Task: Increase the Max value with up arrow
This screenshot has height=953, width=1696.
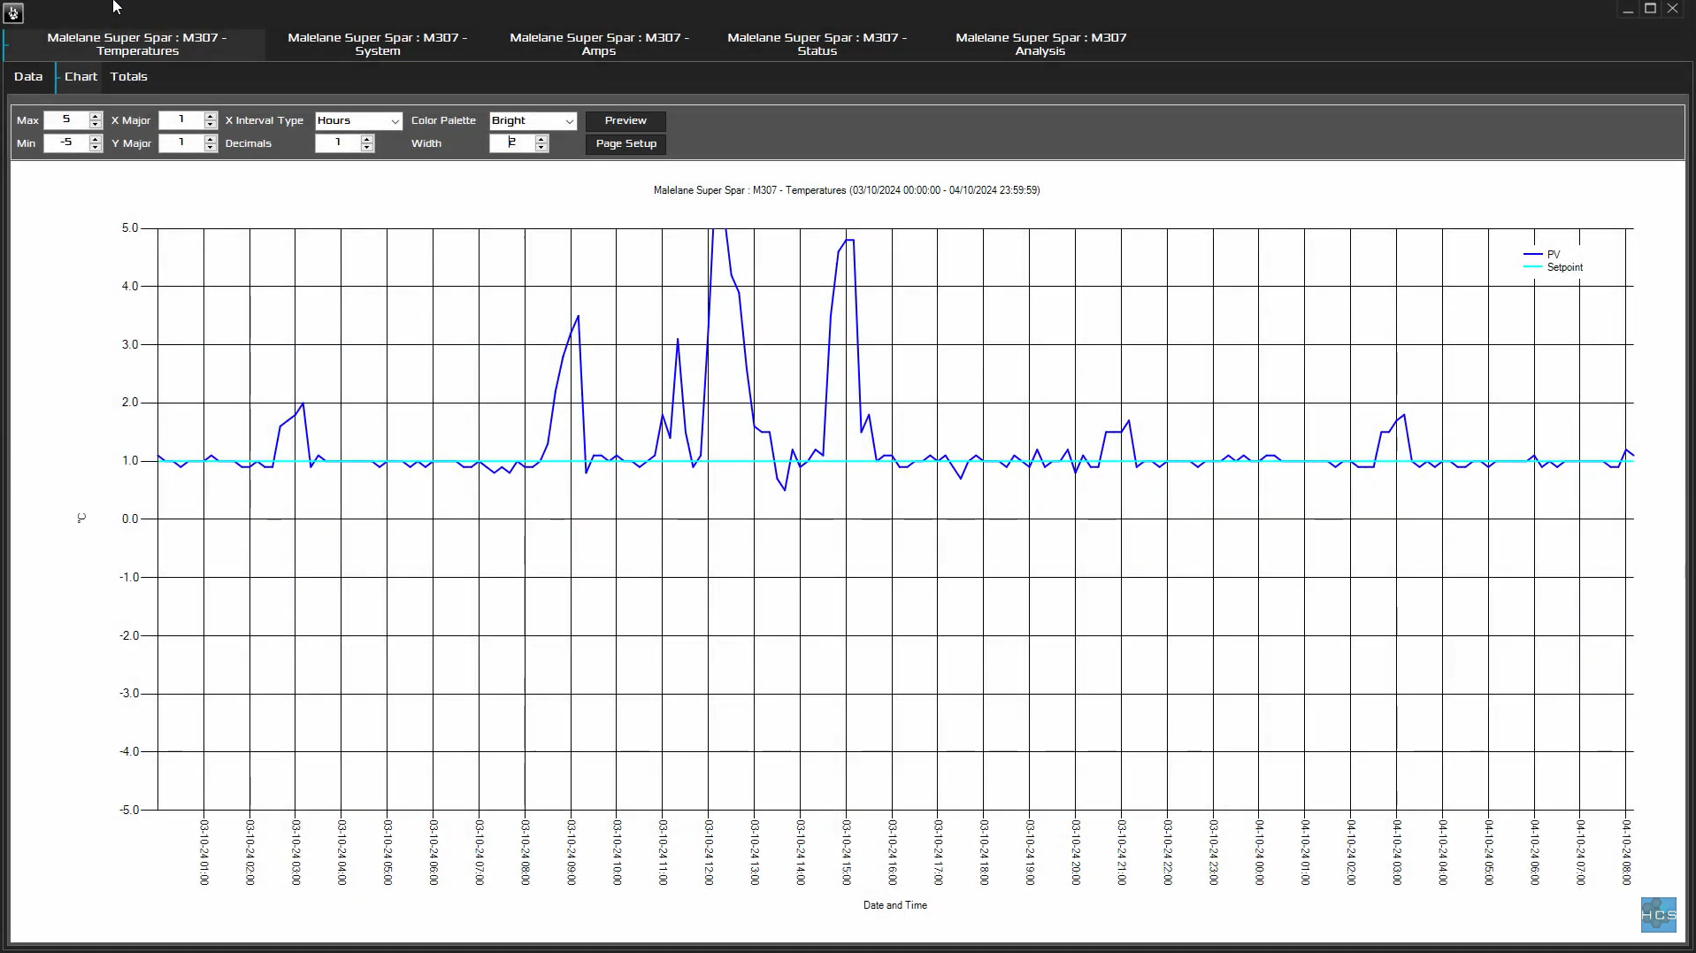Action: click(x=96, y=116)
